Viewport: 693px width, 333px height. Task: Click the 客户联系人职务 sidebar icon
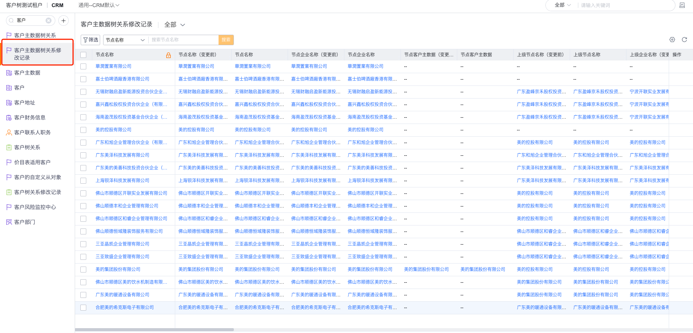tap(9, 133)
